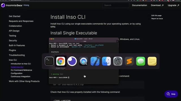Select System Preferences in the app switcher
181x101 pixels.
[118, 61]
